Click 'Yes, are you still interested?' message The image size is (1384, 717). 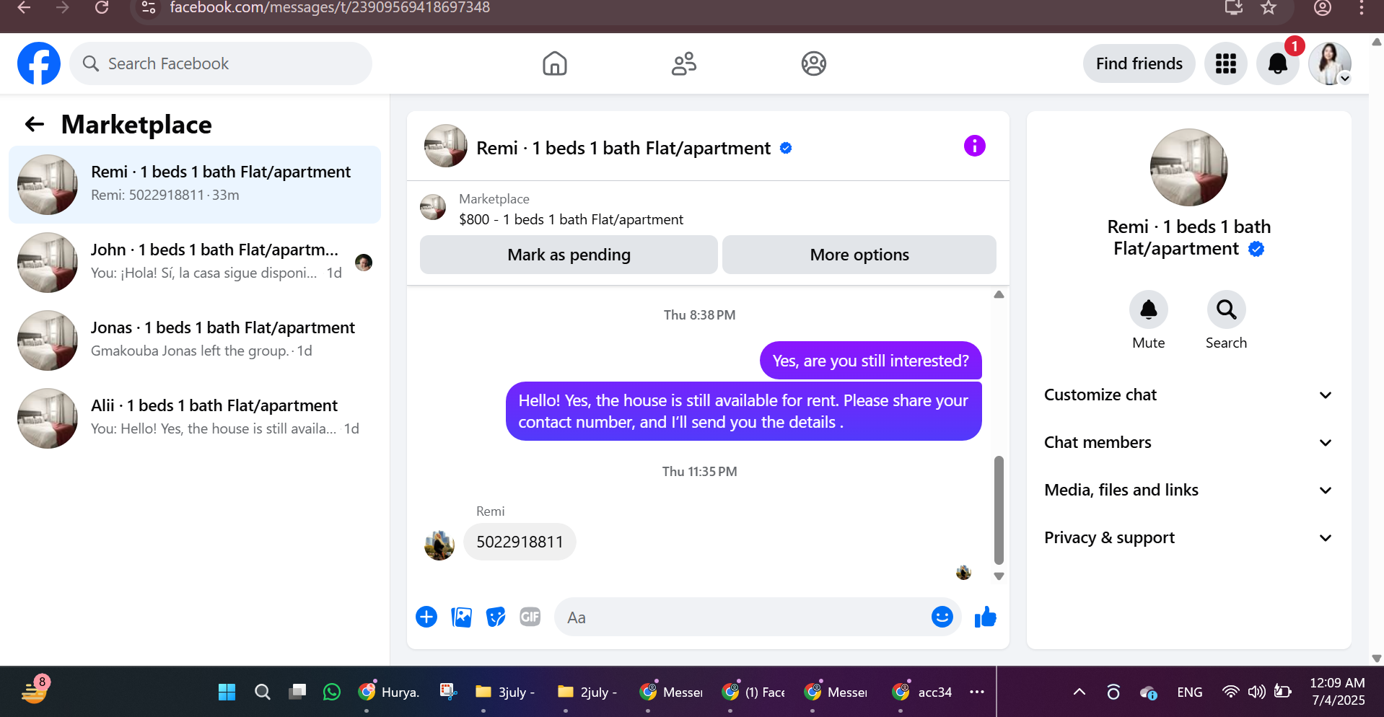tap(870, 361)
